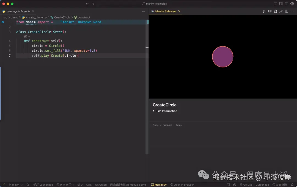Click the manual | bing translator status item

(129, 185)
